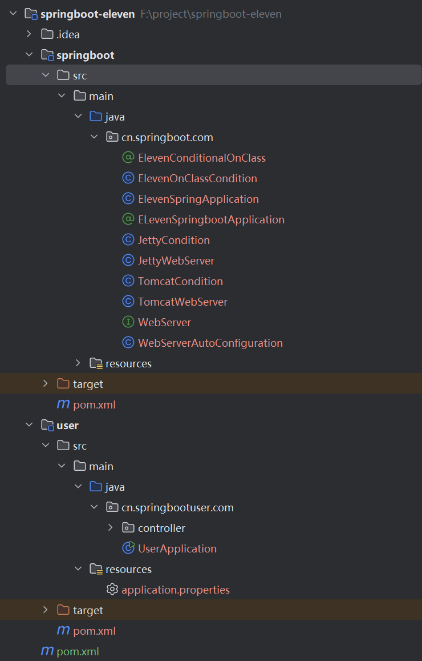
Task: Click the runnable class icon of UserApplication
Action: (128, 548)
